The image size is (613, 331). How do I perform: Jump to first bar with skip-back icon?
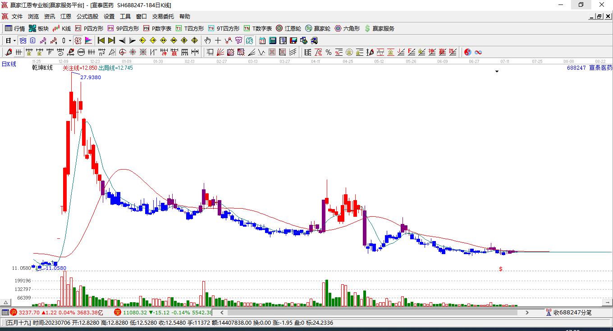click(x=101, y=40)
